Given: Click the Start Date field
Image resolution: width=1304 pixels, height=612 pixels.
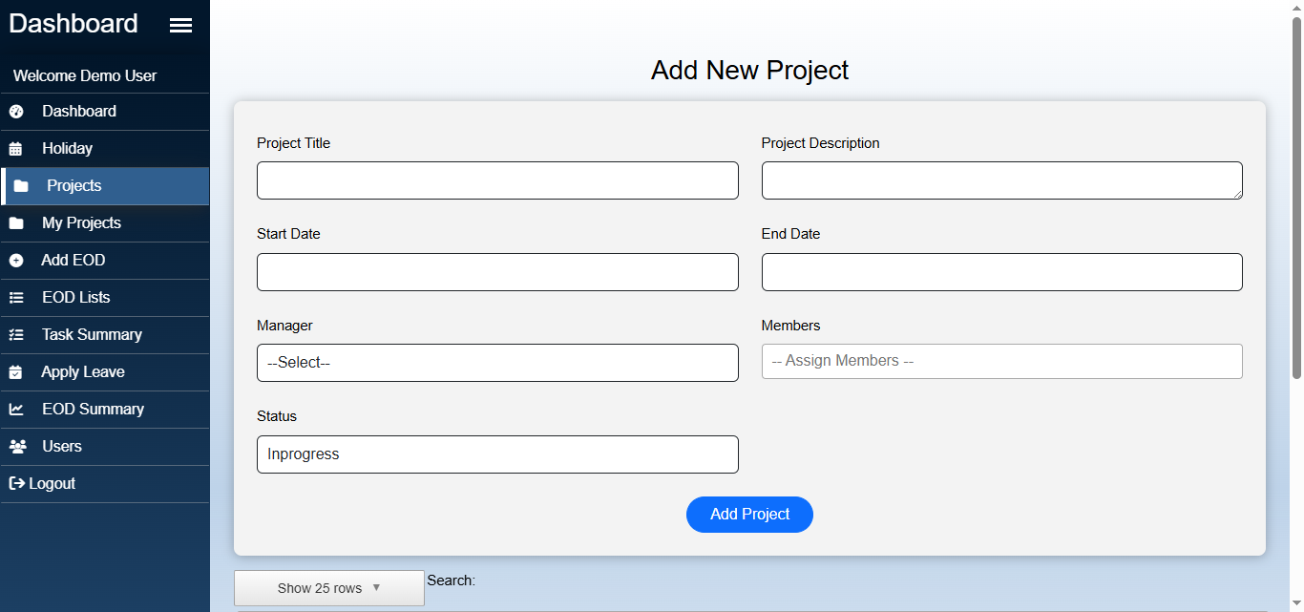Looking at the screenshot, I should click(497, 272).
